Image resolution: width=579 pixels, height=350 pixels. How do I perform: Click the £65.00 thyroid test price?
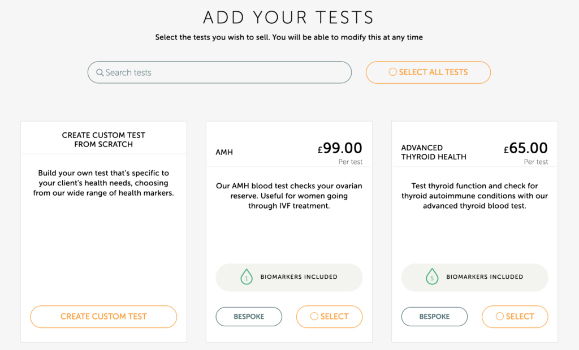point(526,148)
